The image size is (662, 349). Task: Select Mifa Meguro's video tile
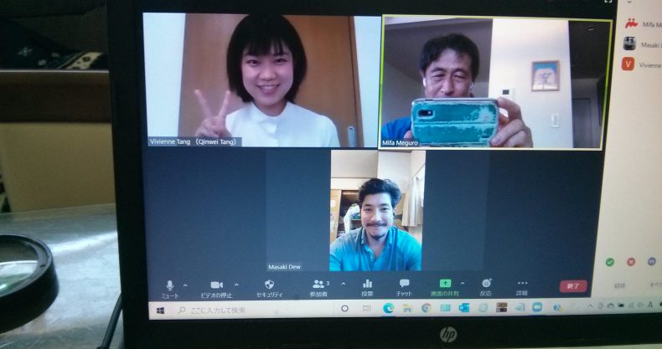click(x=494, y=82)
